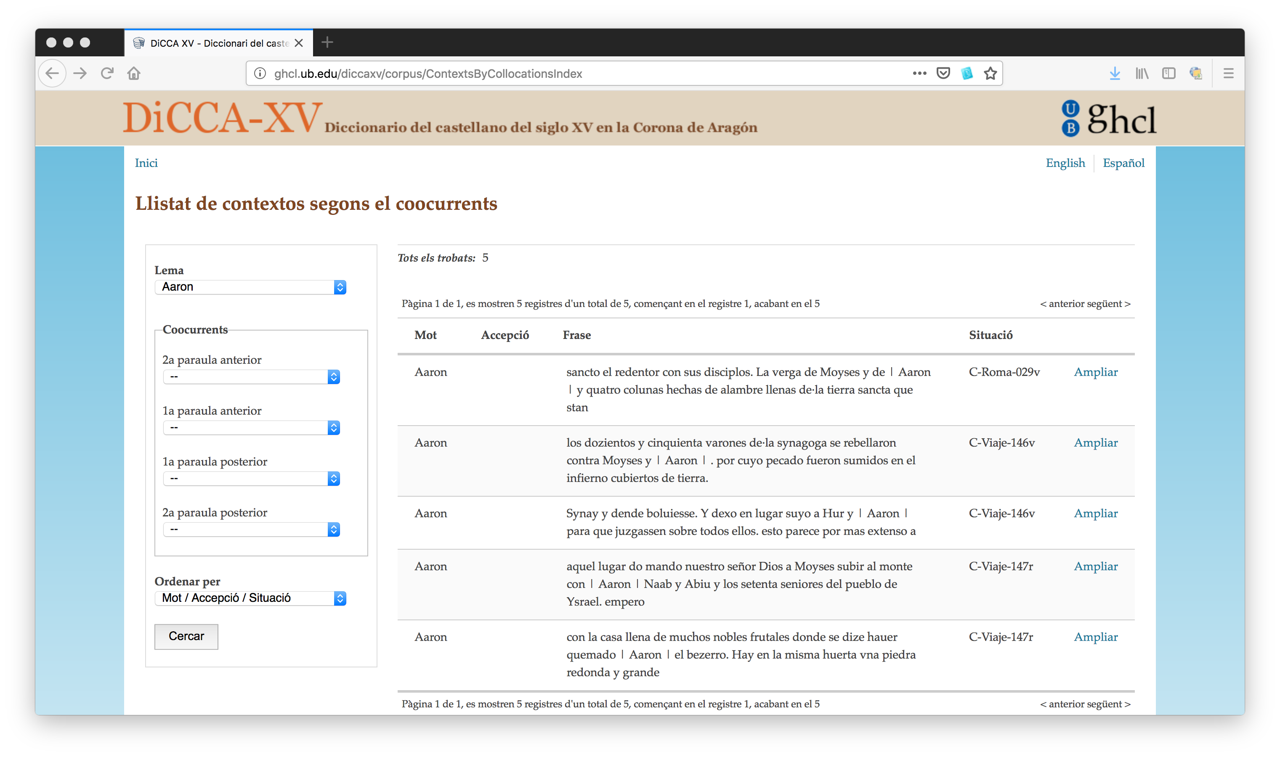Click the browser back arrow button

(x=52, y=74)
